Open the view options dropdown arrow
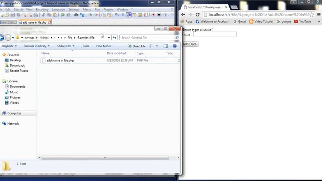The width and height of the screenshot is (322, 181). coord(157,46)
